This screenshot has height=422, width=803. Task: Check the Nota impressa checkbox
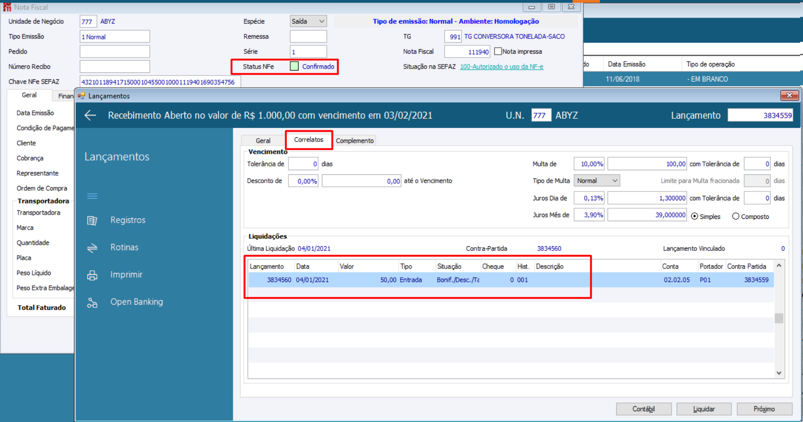pyautogui.click(x=498, y=51)
